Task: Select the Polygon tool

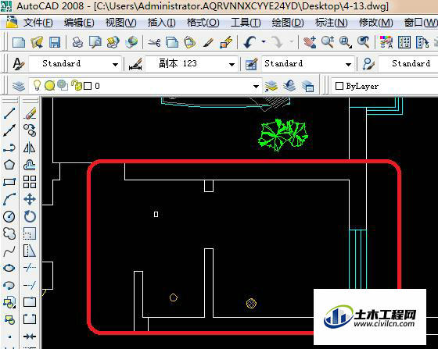Action: (x=9, y=165)
